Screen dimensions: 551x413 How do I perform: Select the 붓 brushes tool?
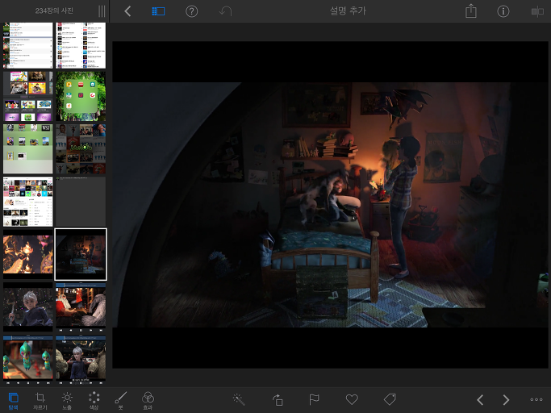[120, 401]
